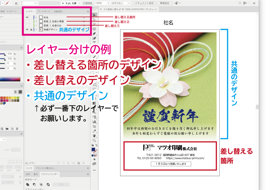The image size is (279, 190).
Task: Reset to default fill and stroke
Action: (x=93, y=145)
